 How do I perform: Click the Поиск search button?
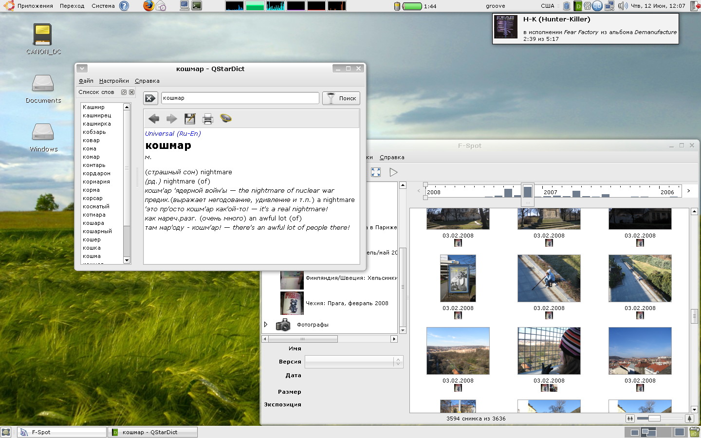[x=341, y=98]
